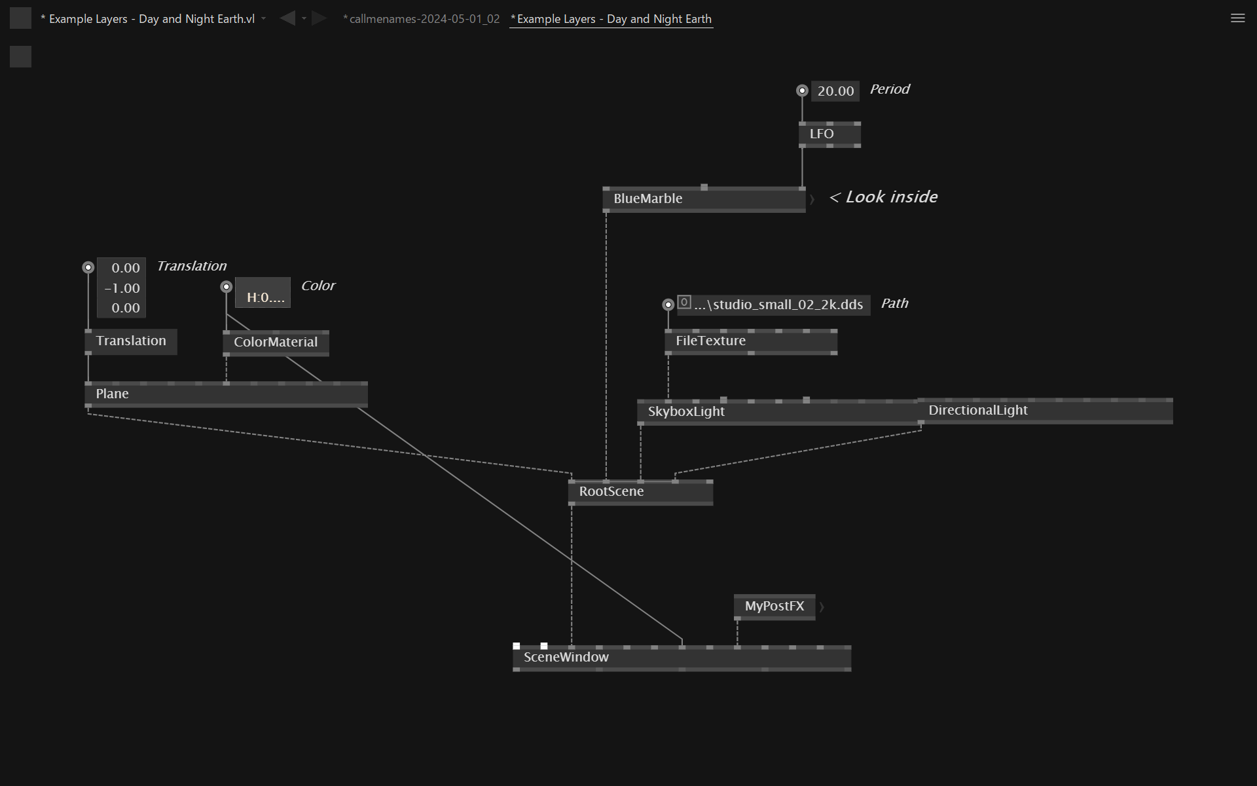Image resolution: width=1257 pixels, height=786 pixels.
Task: Click the gray square button beside document title
Action: pyautogui.click(x=20, y=18)
